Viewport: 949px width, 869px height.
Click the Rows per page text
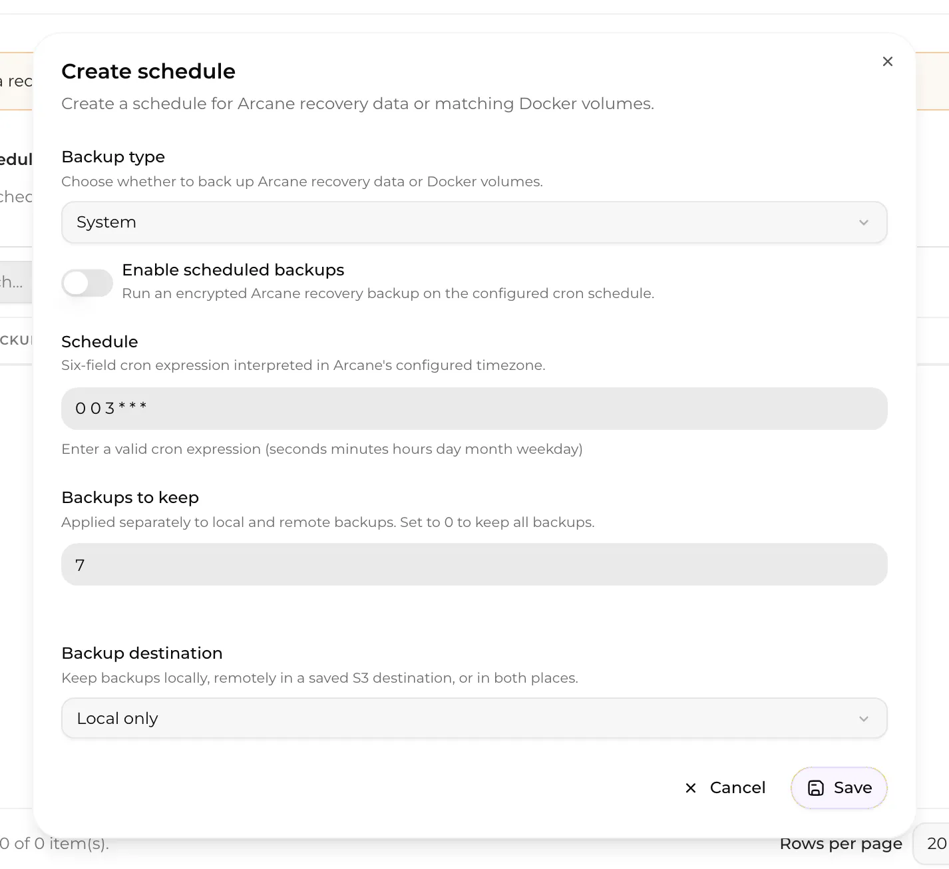click(841, 844)
